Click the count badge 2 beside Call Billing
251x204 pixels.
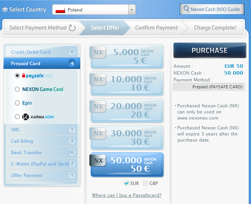coord(72,141)
